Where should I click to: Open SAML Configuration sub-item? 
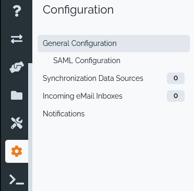pos(87,61)
